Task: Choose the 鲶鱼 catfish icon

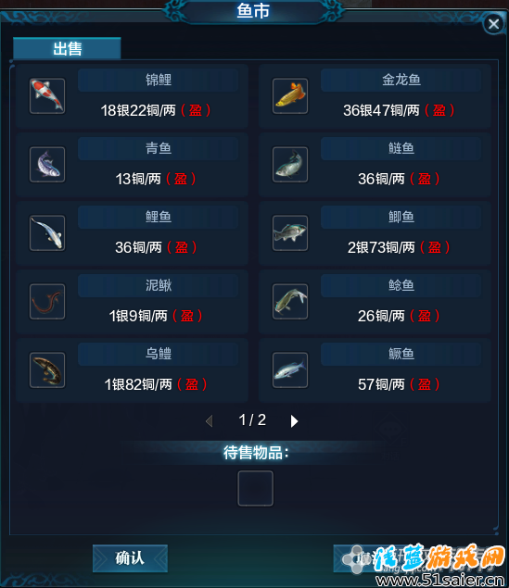Action: 290,302
